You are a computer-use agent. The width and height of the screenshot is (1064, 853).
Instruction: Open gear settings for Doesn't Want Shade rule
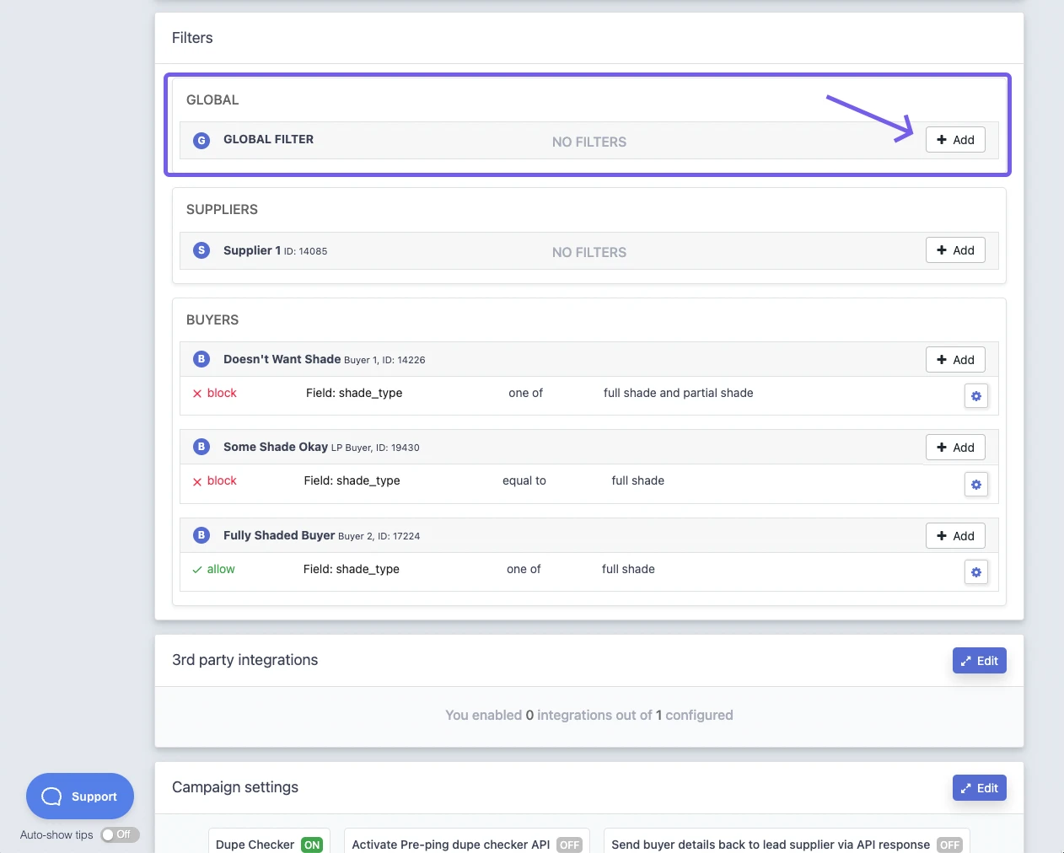tap(975, 395)
